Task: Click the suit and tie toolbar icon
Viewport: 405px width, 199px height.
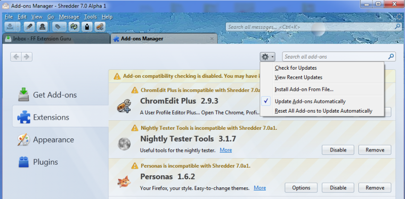Action: tap(87, 27)
